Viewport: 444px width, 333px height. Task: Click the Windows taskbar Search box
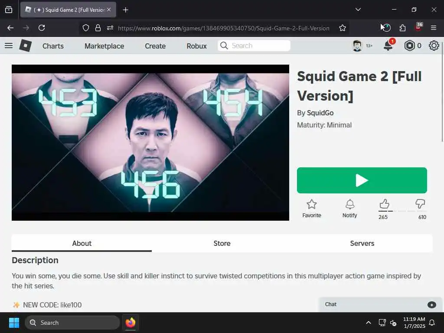pyautogui.click(x=72, y=323)
